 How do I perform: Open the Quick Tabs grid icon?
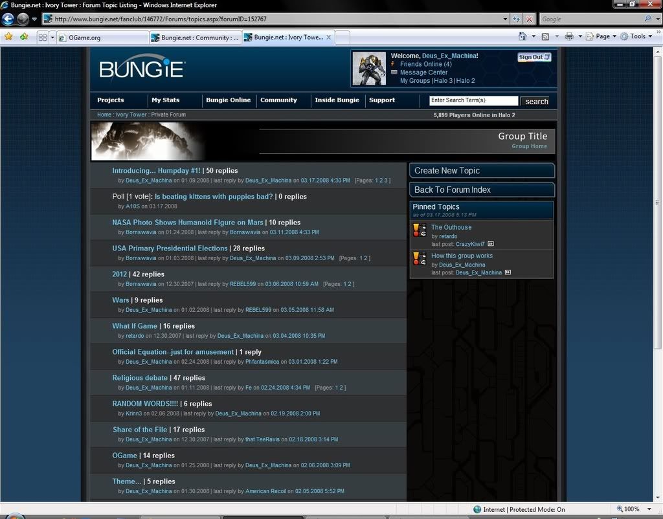[x=43, y=38]
